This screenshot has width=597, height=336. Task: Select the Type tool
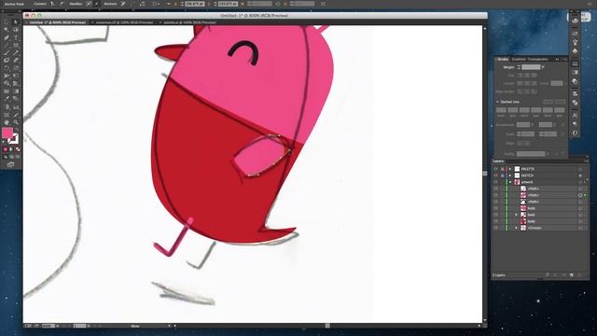point(16,37)
